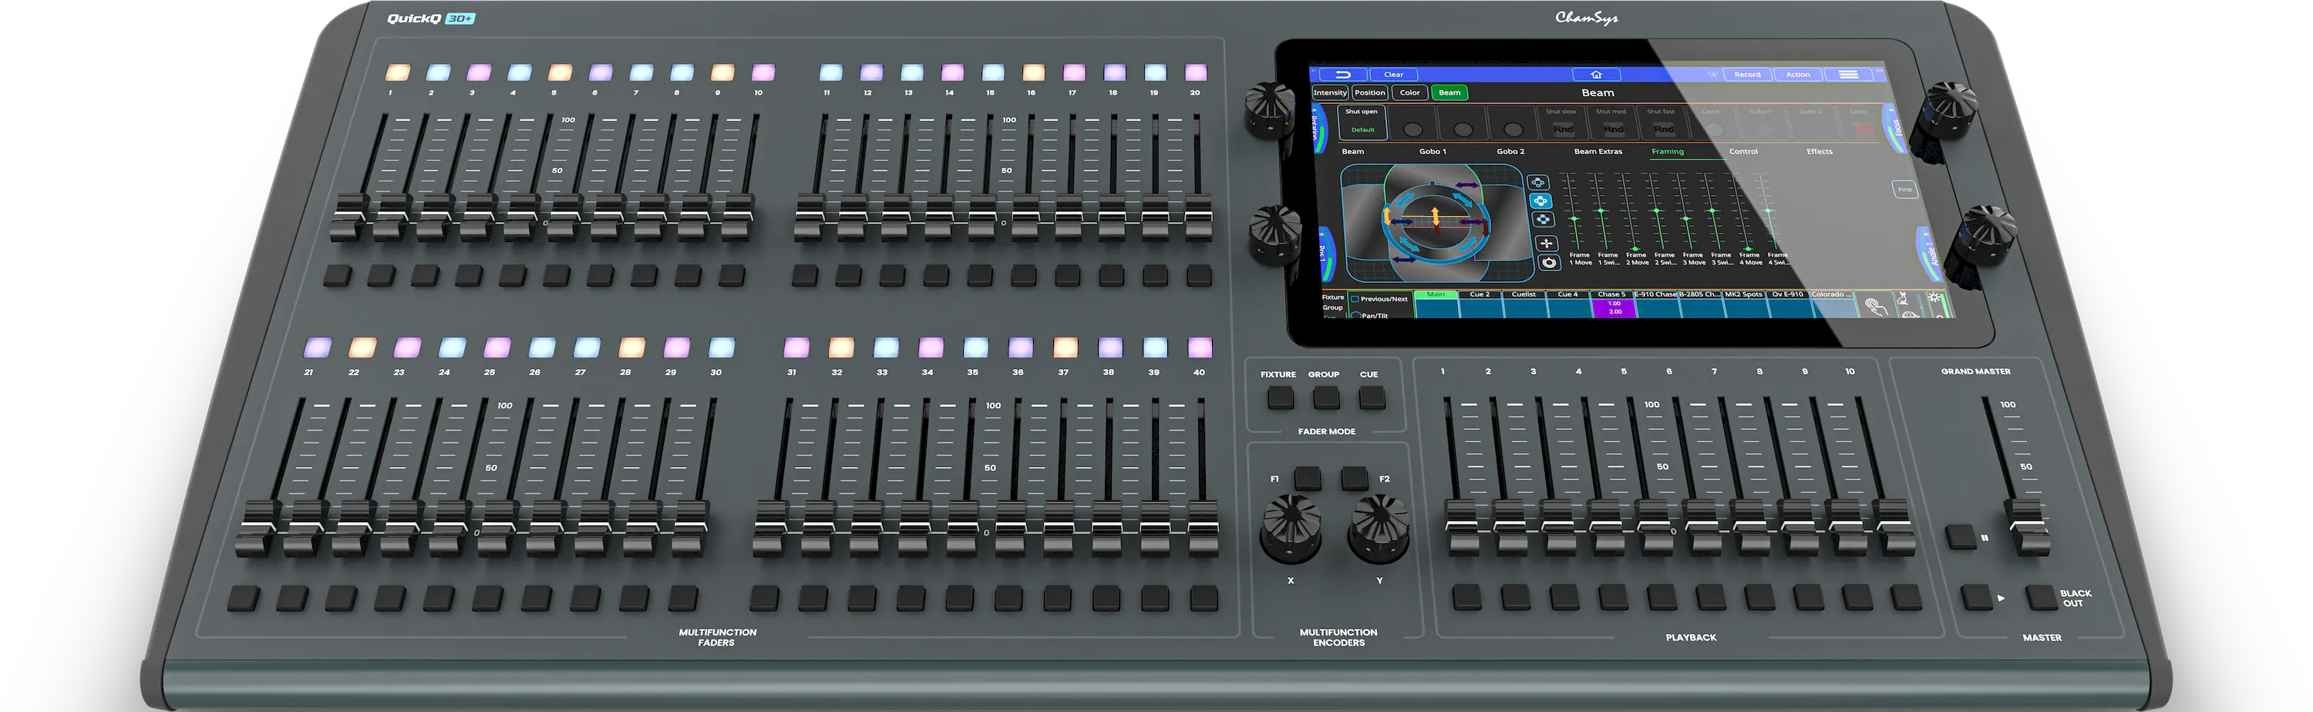The width and height of the screenshot is (2313, 712).
Task: Open the Effects sub-tab
Action: pyautogui.click(x=1820, y=152)
